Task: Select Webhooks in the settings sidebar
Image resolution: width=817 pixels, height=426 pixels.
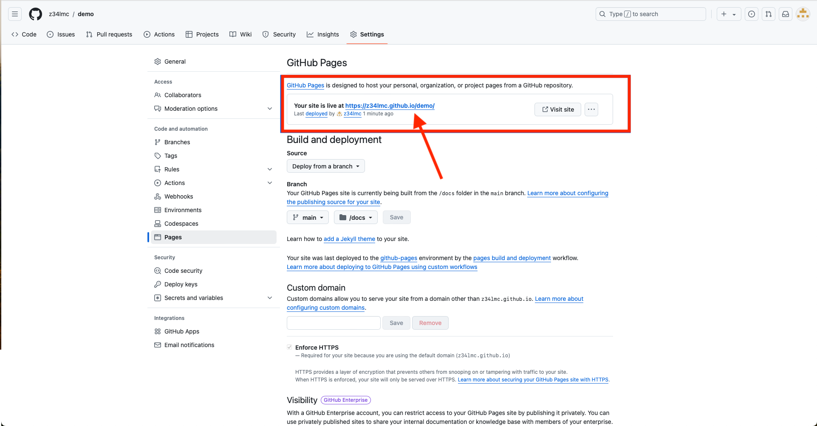Action: point(178,196)
